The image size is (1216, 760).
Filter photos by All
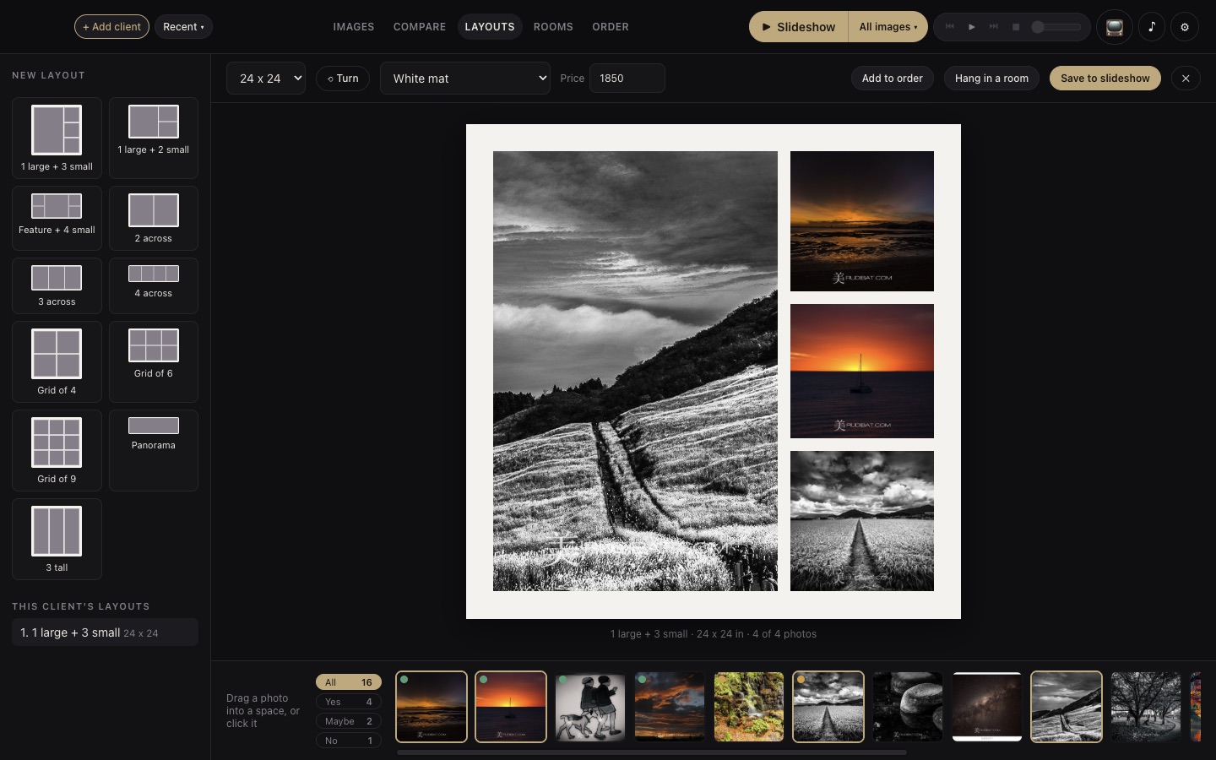pos(349,682)
